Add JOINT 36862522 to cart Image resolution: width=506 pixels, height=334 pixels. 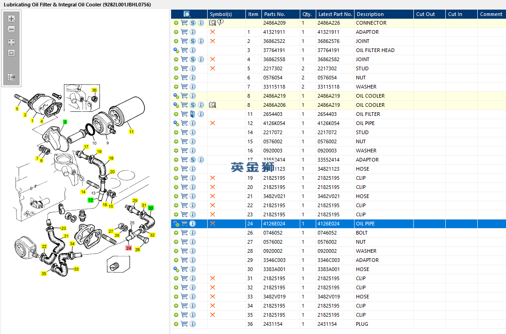pos(184,41)
